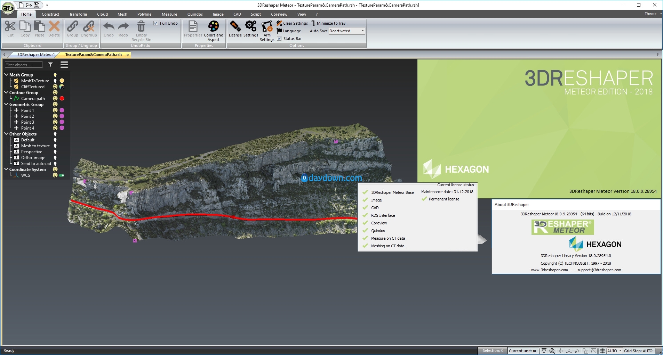Viewport: 663px width, 355px height.
Task: Open quick access toolbar customize arrow
Action: (47, 5)
